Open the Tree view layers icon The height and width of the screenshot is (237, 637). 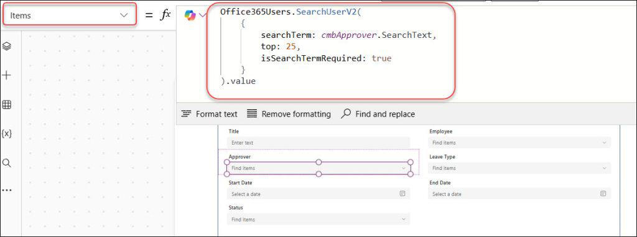tap(6, 46)
